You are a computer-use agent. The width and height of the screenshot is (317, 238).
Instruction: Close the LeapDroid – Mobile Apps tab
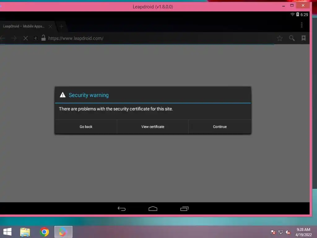50,27
